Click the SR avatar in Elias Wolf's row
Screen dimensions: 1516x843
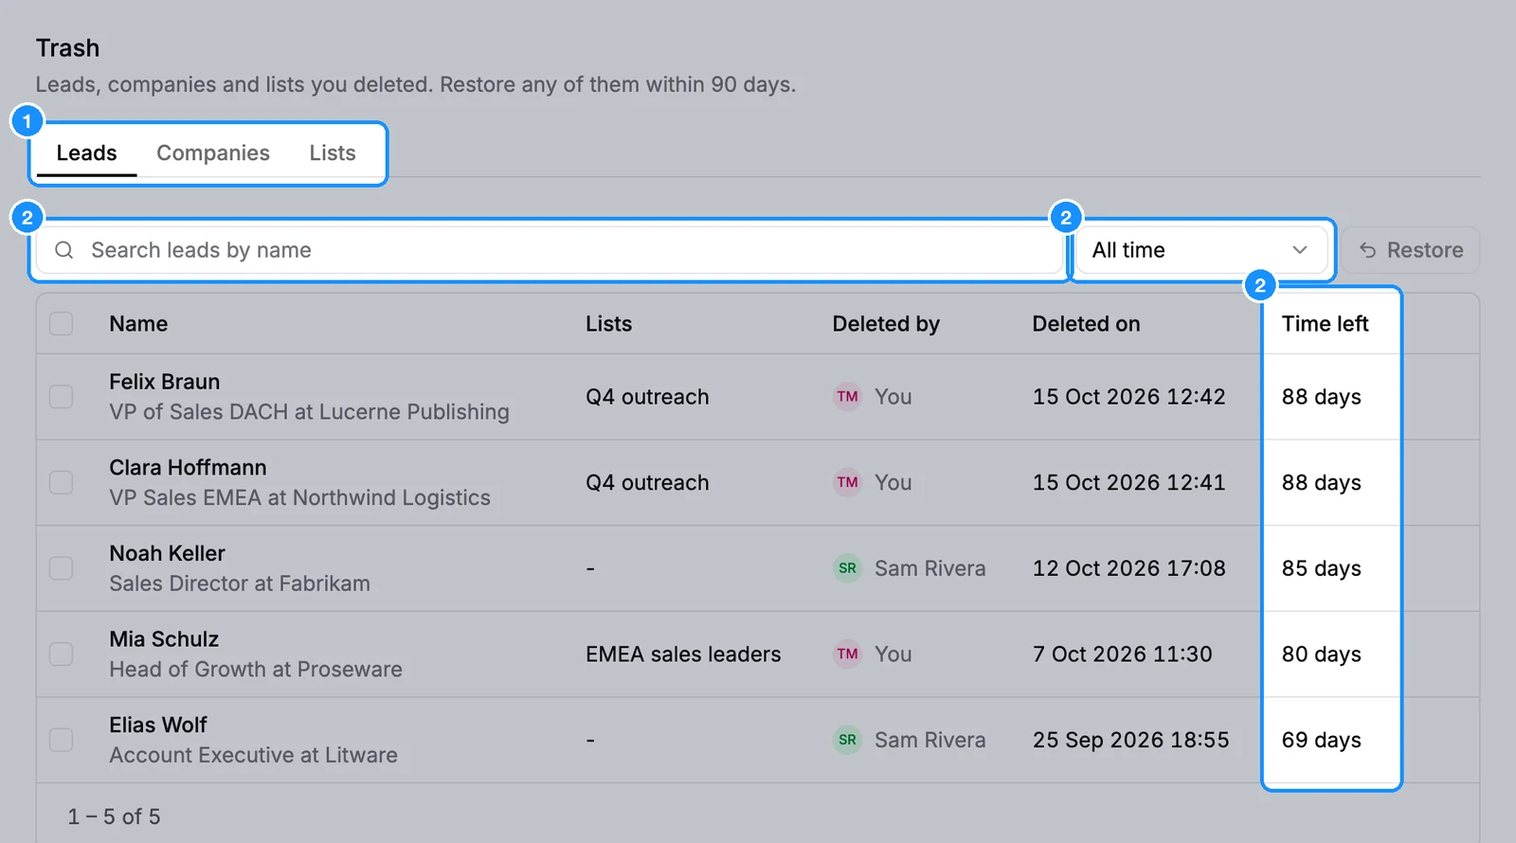coord(847,740)
